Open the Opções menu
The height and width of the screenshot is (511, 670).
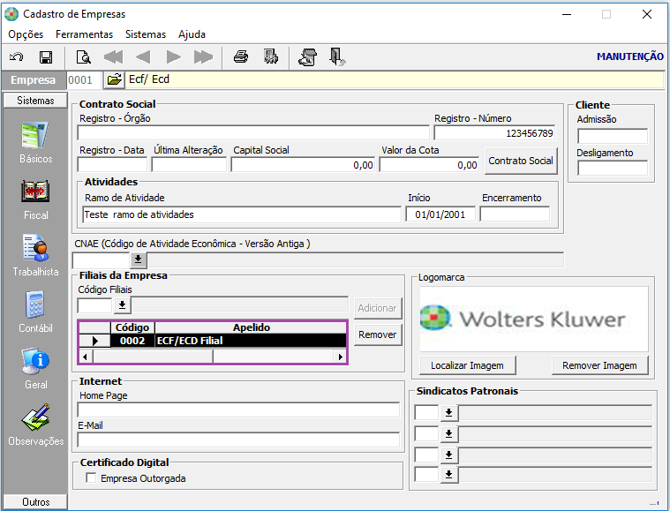26,34
